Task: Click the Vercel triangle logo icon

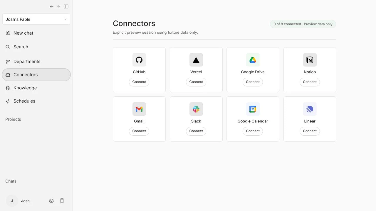Action: click(196, 60)
